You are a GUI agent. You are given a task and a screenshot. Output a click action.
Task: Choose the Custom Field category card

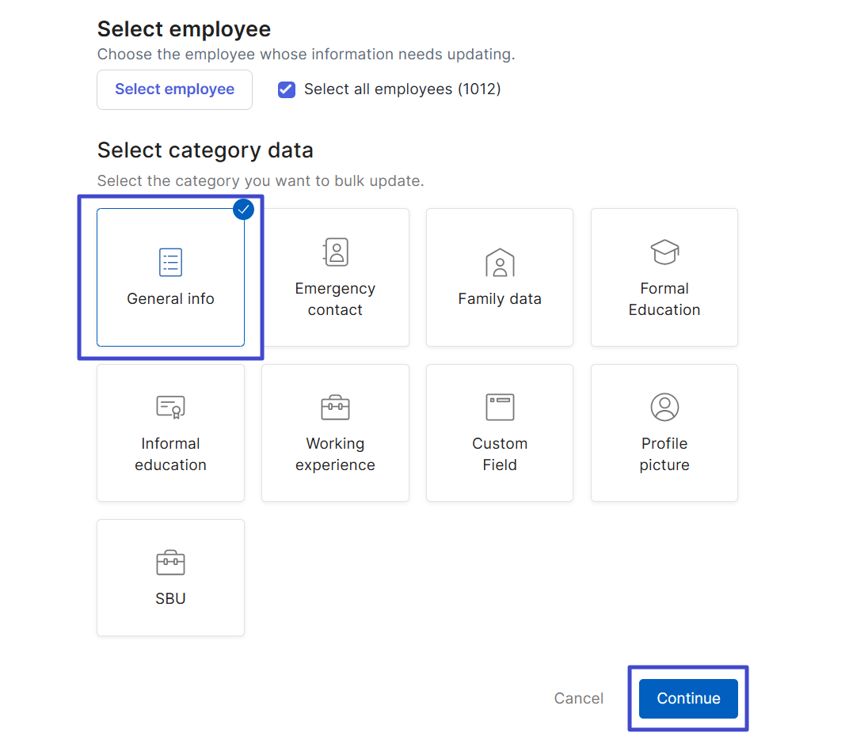(500, 433)
